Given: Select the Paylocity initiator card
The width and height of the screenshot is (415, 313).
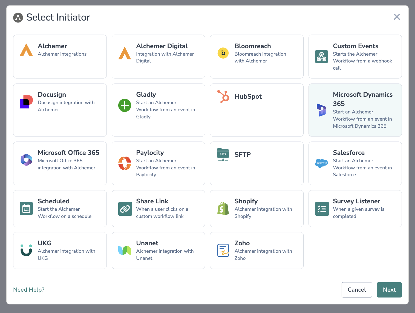Looking at the screenshot, I should tap(158, 163).
